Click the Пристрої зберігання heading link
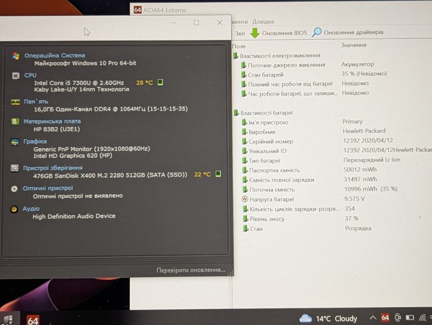This screenshot has width=432, height=325. 53,168
